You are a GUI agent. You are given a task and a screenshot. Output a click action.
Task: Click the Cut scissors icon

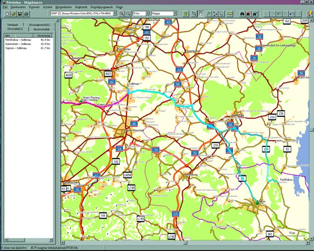(266, 14)
